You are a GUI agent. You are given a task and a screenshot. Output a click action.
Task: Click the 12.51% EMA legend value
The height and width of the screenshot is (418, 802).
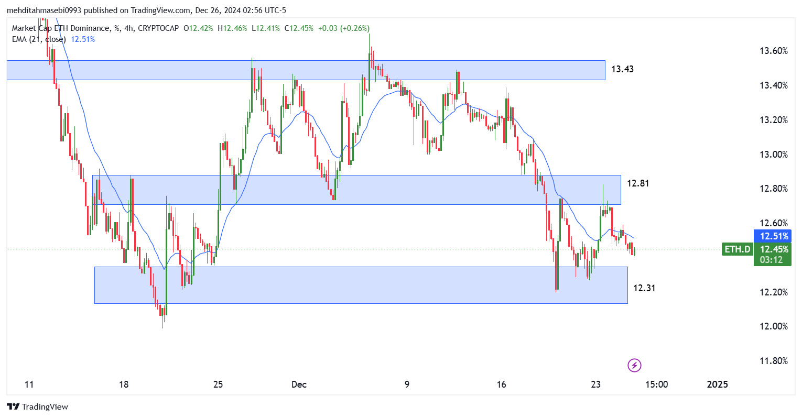(83, 39)
